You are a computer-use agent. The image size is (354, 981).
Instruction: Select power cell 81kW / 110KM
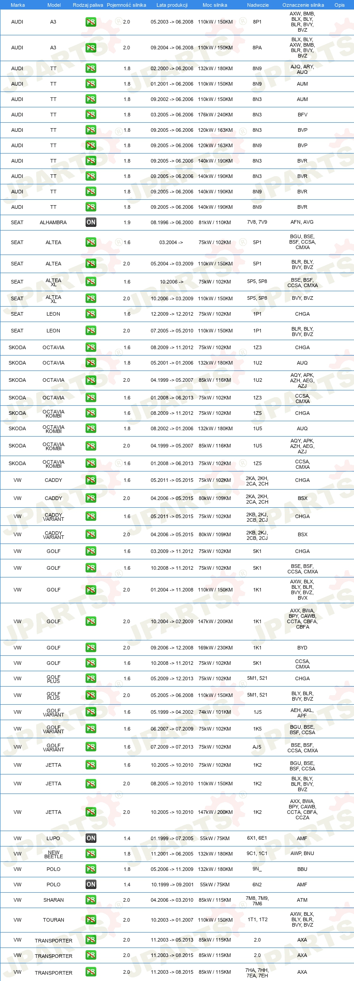point(215,222)
